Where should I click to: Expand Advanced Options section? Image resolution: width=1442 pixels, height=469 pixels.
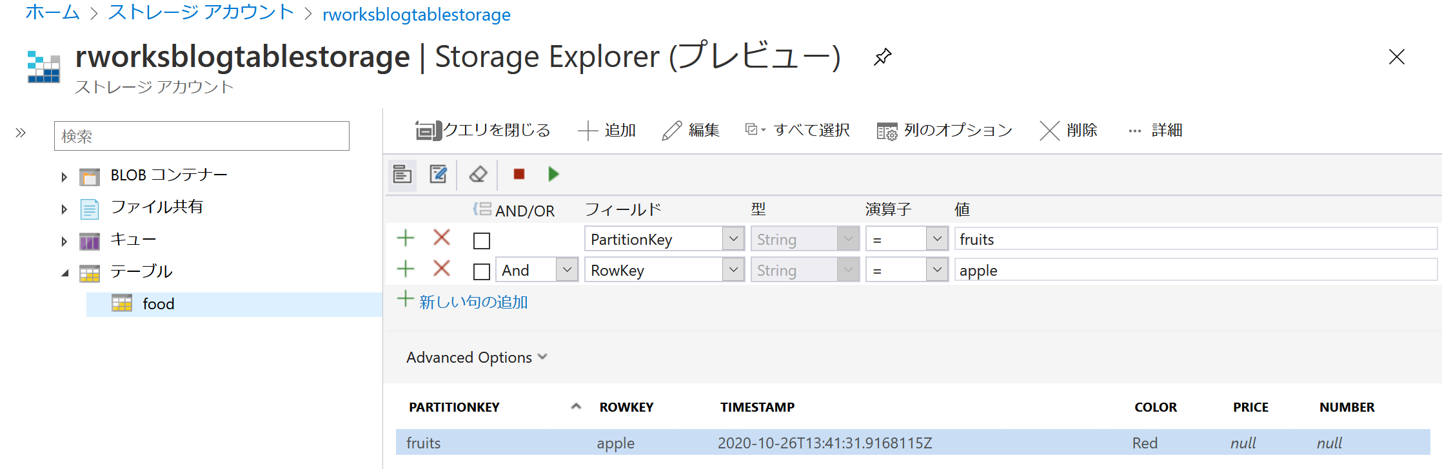477,357
